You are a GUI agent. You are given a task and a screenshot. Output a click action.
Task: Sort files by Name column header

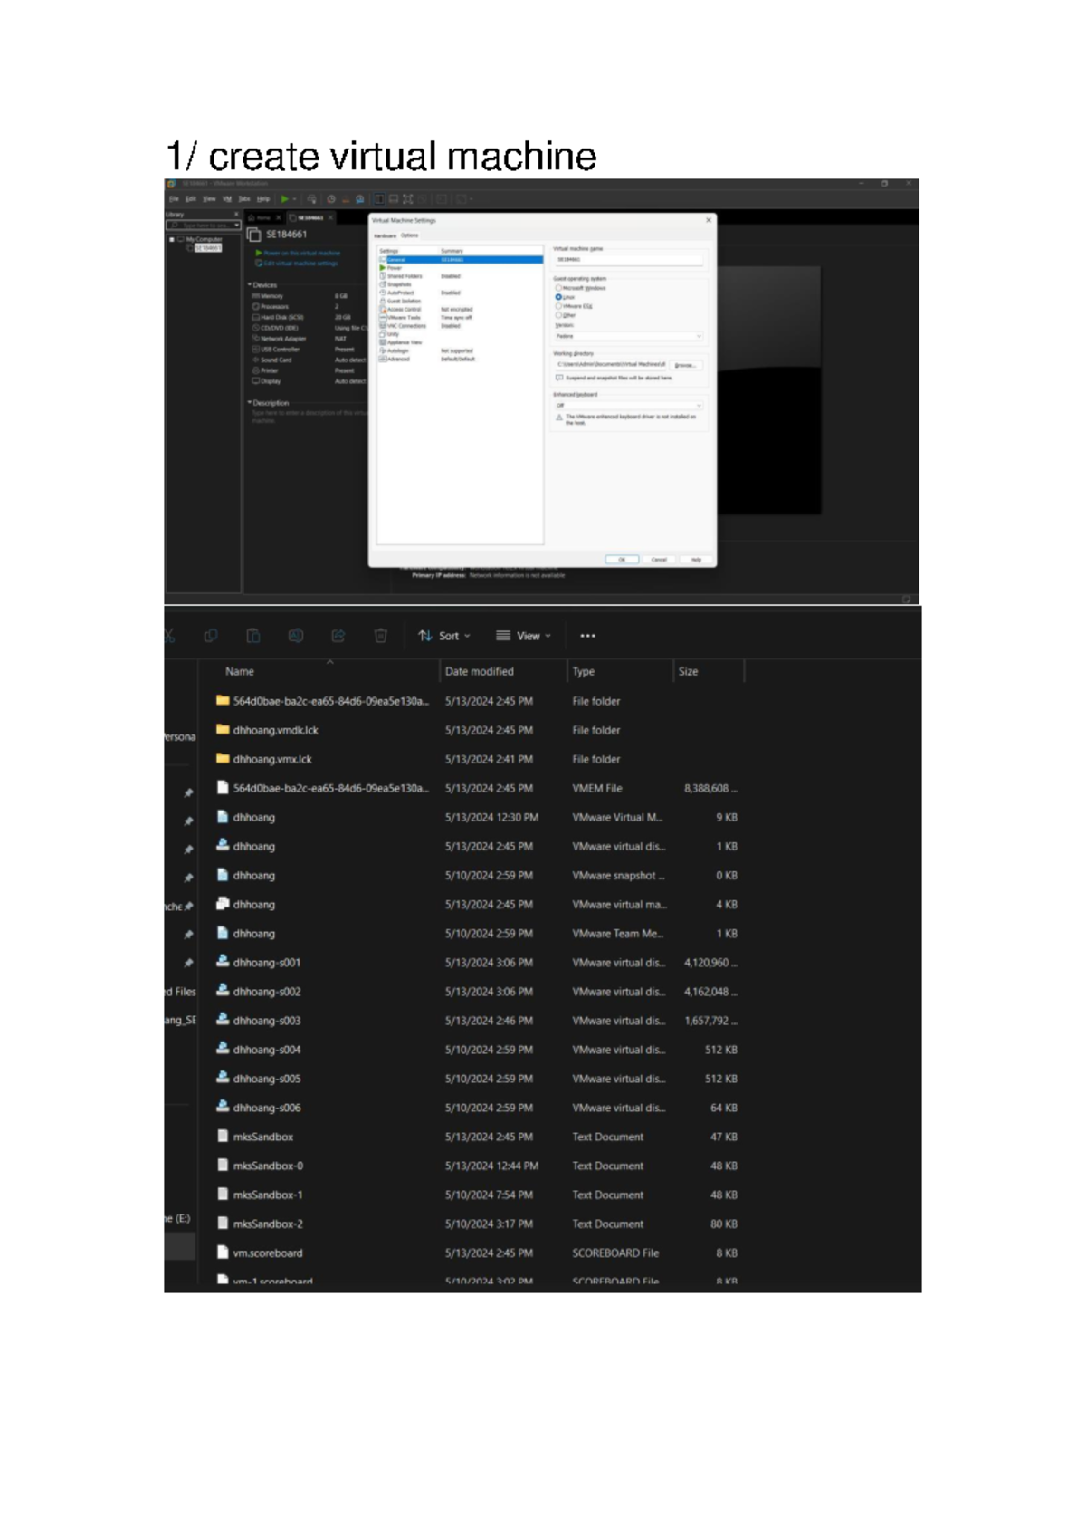240,671
